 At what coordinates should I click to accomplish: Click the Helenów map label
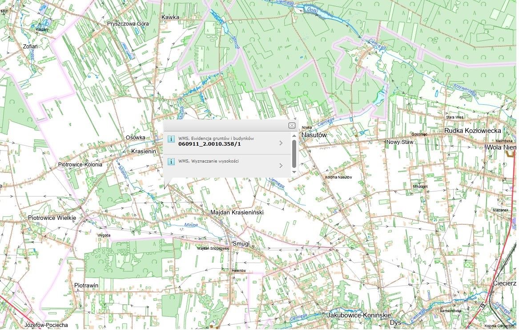239,270
